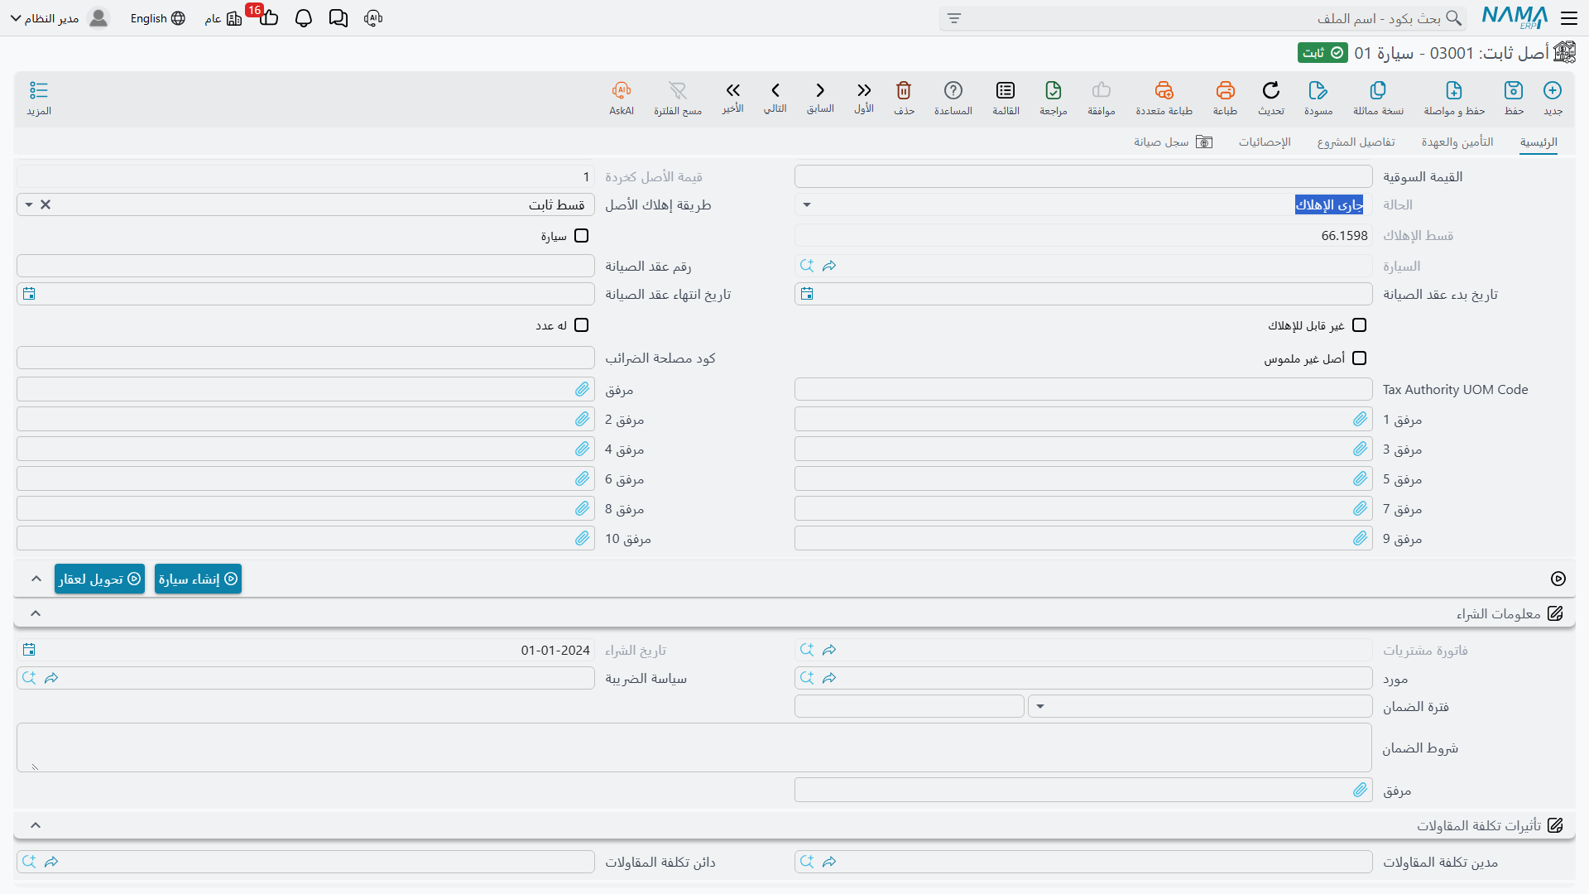1589x894 pixels.
Task: Click the عام branch selector
Action: [223, 18]
